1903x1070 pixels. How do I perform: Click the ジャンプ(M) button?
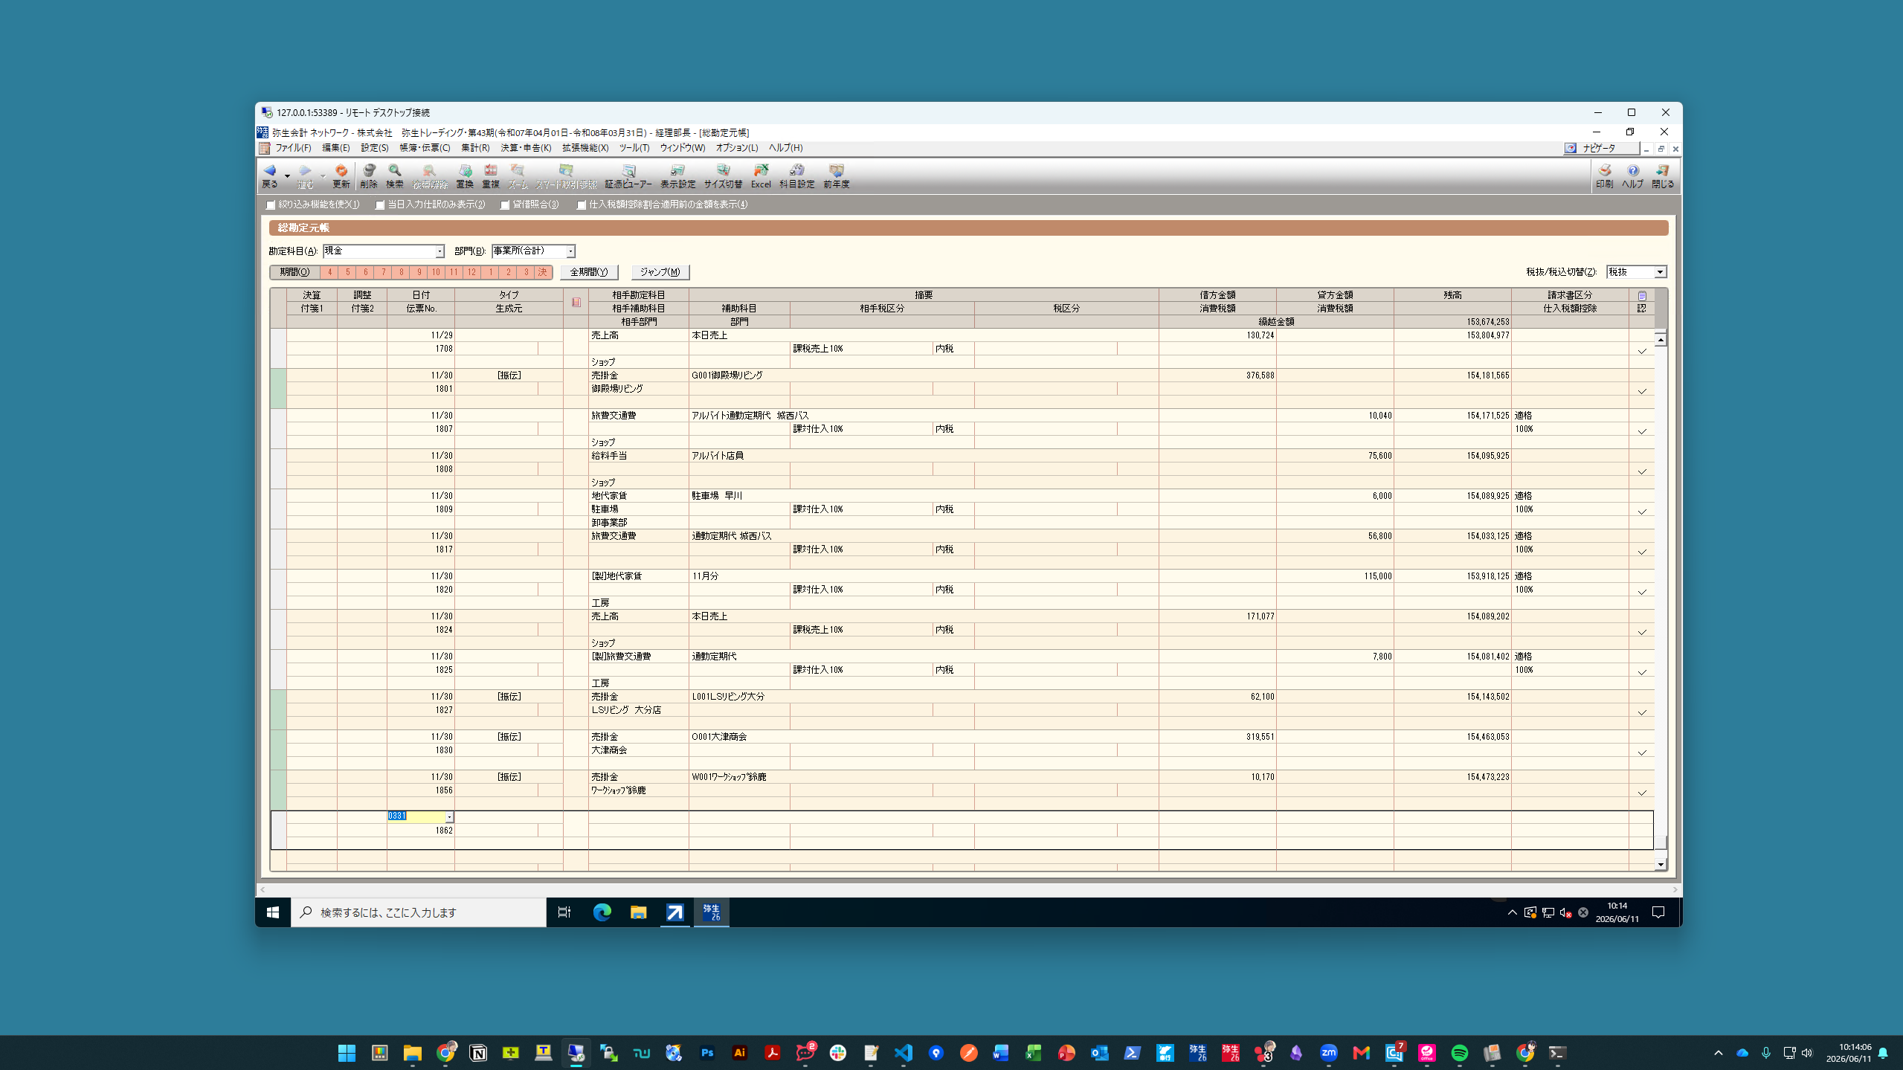pyautogui.click(x=660, y=272)
